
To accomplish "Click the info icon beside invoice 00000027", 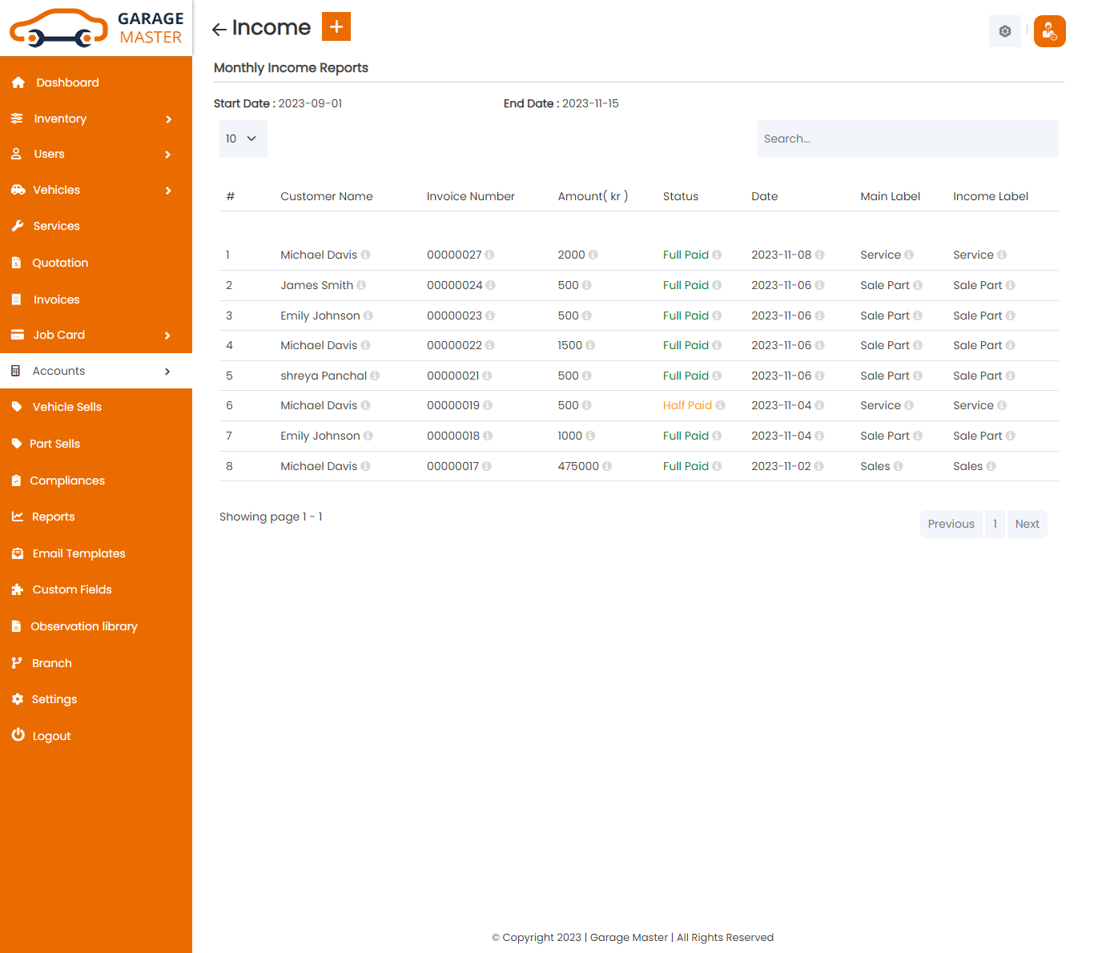I will tap(489, 255).
